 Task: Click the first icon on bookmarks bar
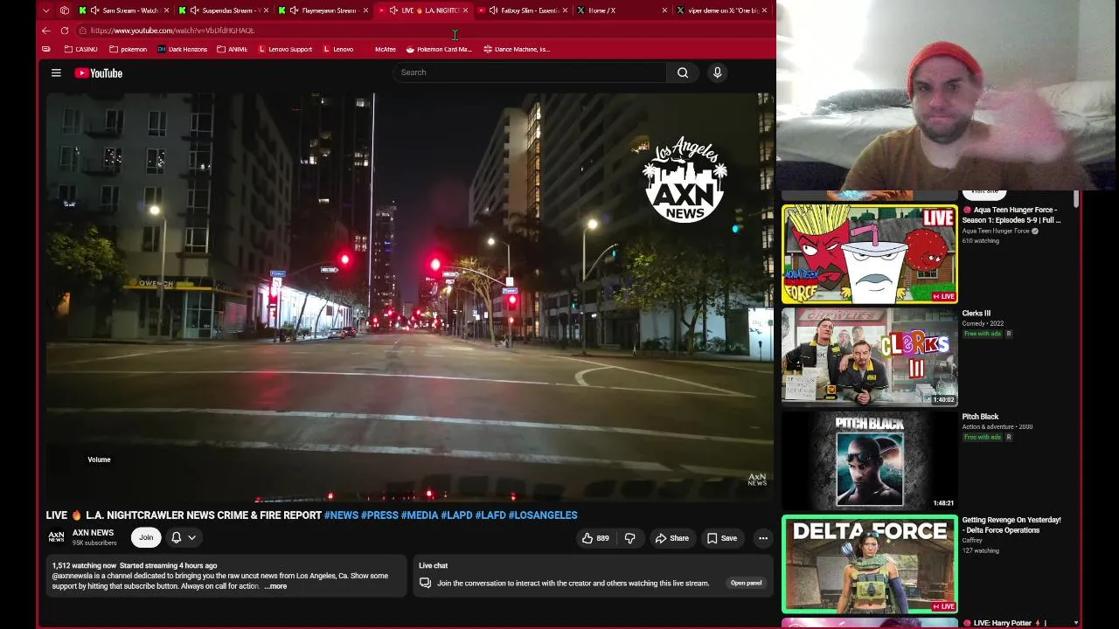46,49
